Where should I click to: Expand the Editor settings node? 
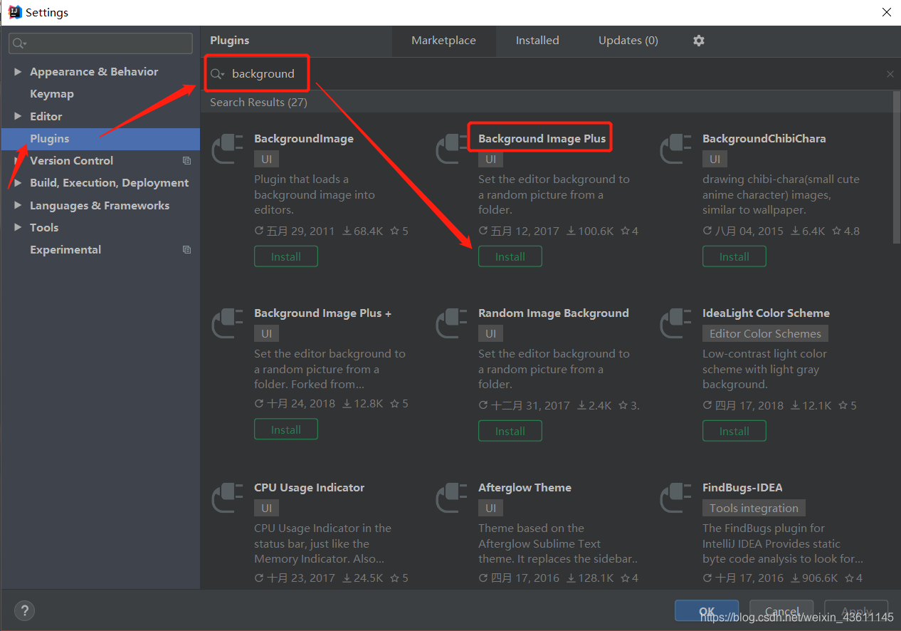[18, 117]
